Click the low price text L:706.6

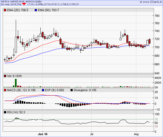point(64,4)
